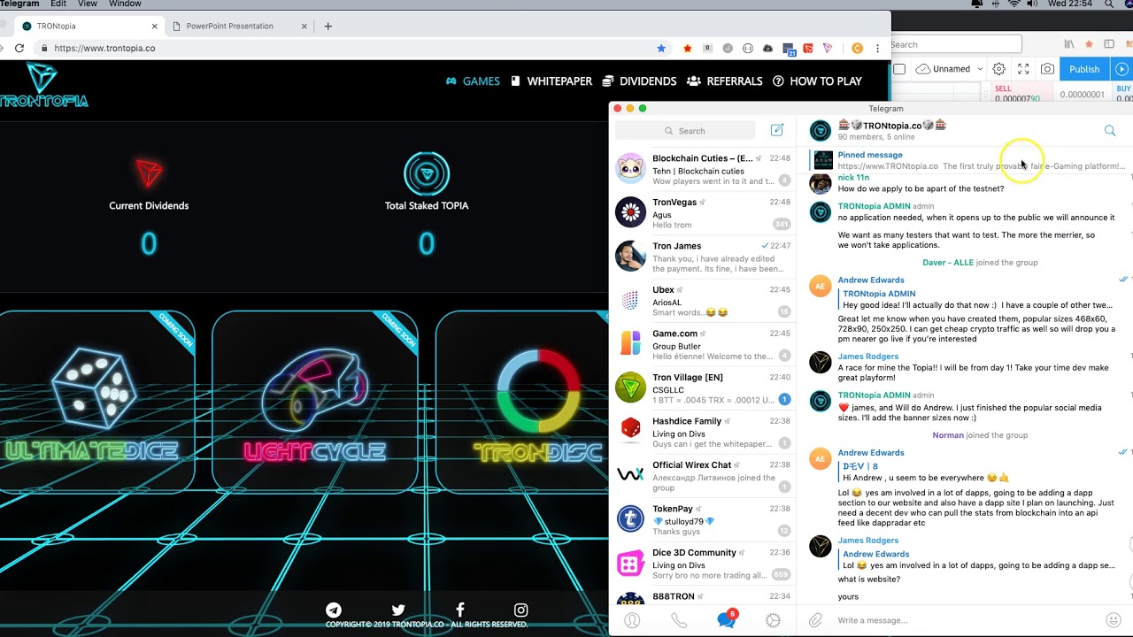Click the Wi-Fi status icon
The width and height of the screenshot is (1133, 637).
pyautogui.click(x=1014, y=4)
